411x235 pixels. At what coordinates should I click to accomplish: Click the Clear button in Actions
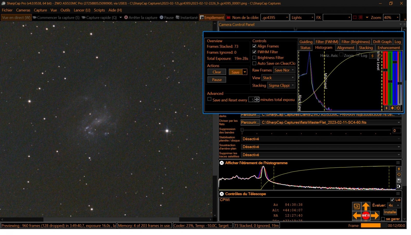[217, 72]
